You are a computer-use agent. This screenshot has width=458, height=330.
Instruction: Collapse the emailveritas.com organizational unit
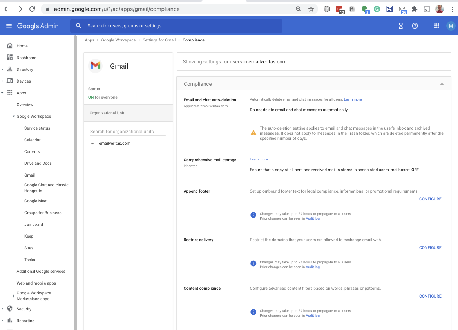click(x=92, y=144)
